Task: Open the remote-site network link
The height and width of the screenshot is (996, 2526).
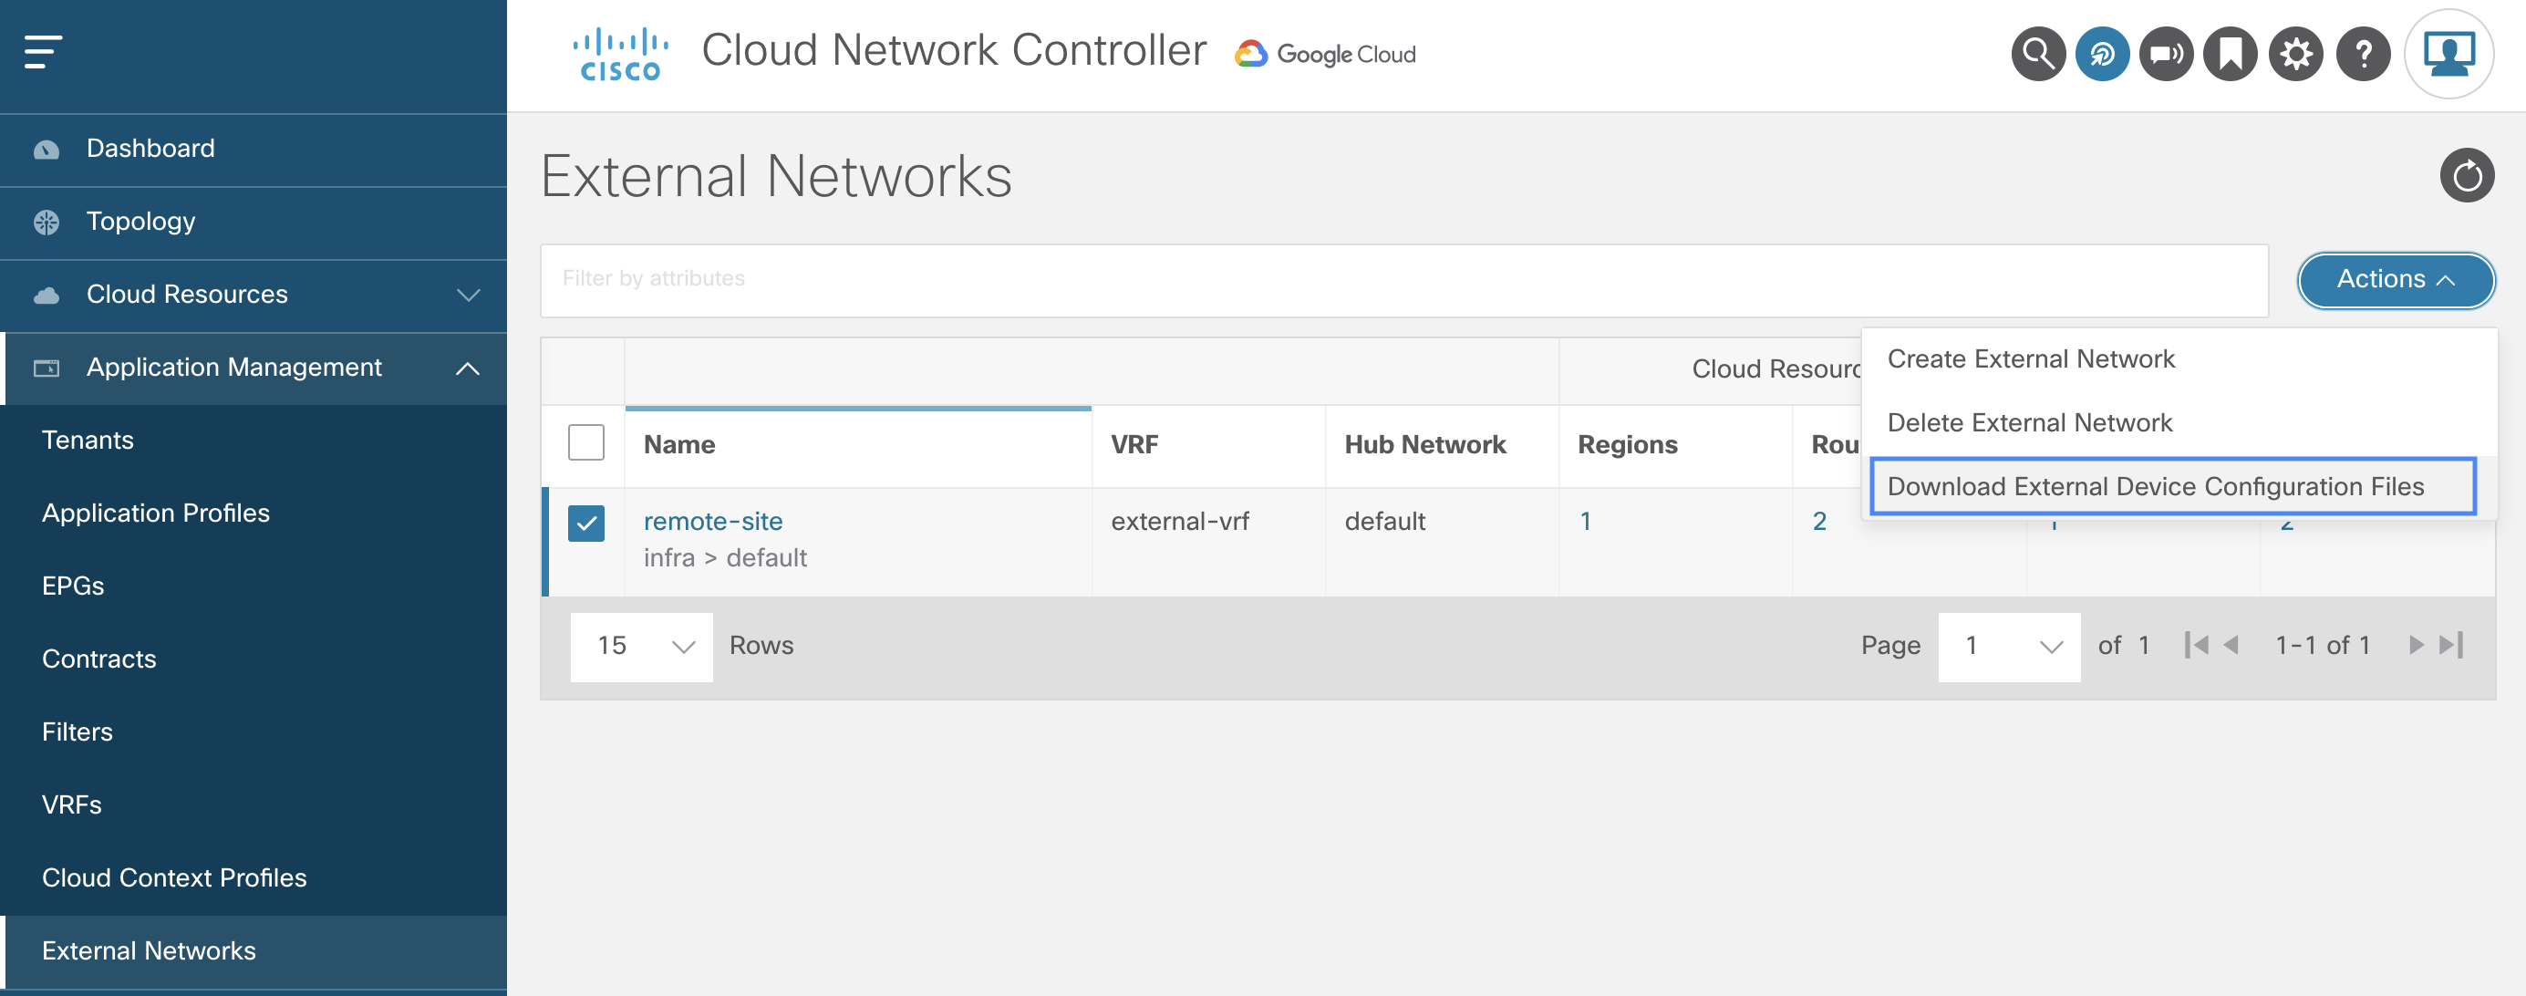Action: (713, 522)
